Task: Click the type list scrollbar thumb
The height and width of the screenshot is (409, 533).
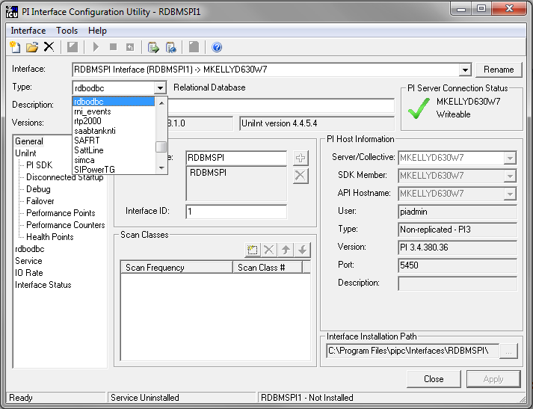Action: click(x=161, y=147)
